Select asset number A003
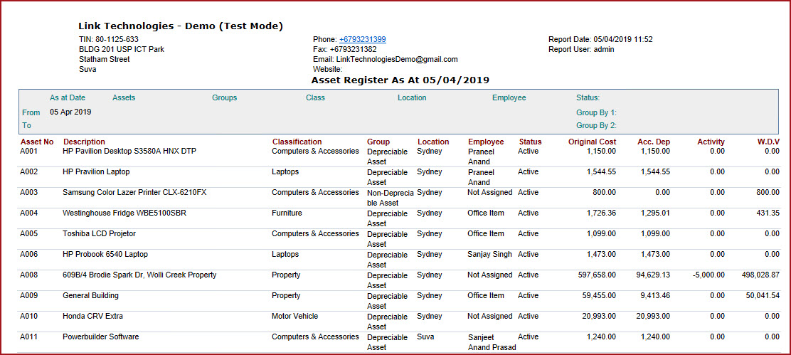 [x=28, y=192]
